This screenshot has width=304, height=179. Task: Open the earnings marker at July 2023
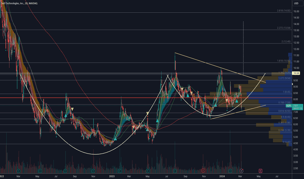(x=175, y=171)
